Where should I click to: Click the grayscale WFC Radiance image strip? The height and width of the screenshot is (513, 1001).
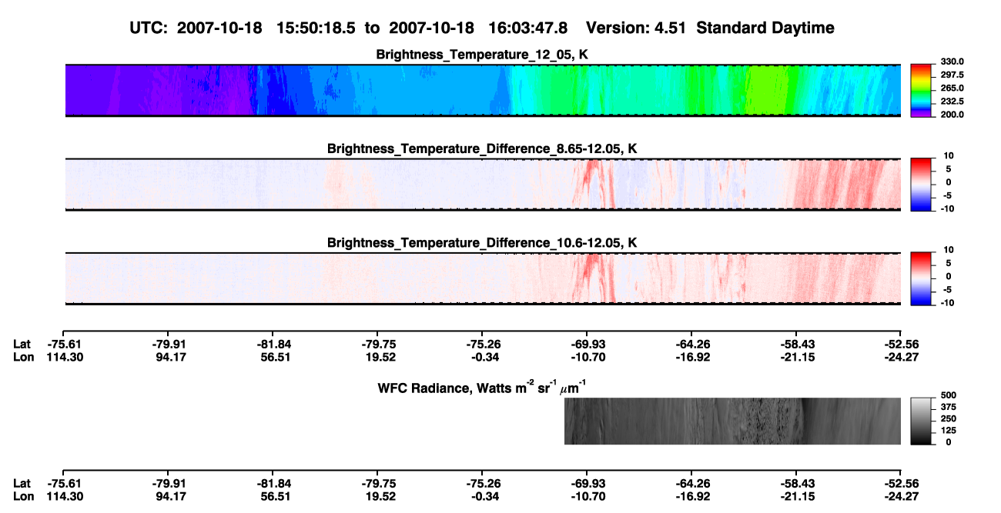click(732, 421)
